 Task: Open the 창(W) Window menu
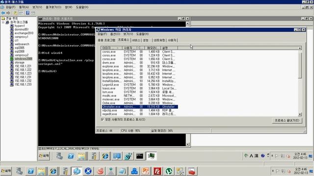point(69,7)
